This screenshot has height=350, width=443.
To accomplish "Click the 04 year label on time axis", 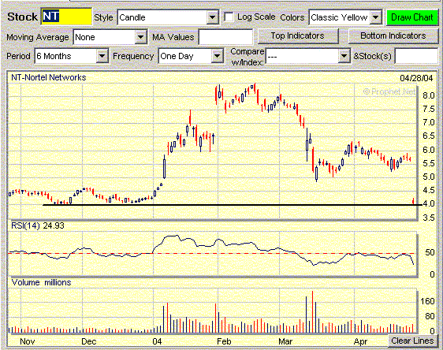I will 157,341.
